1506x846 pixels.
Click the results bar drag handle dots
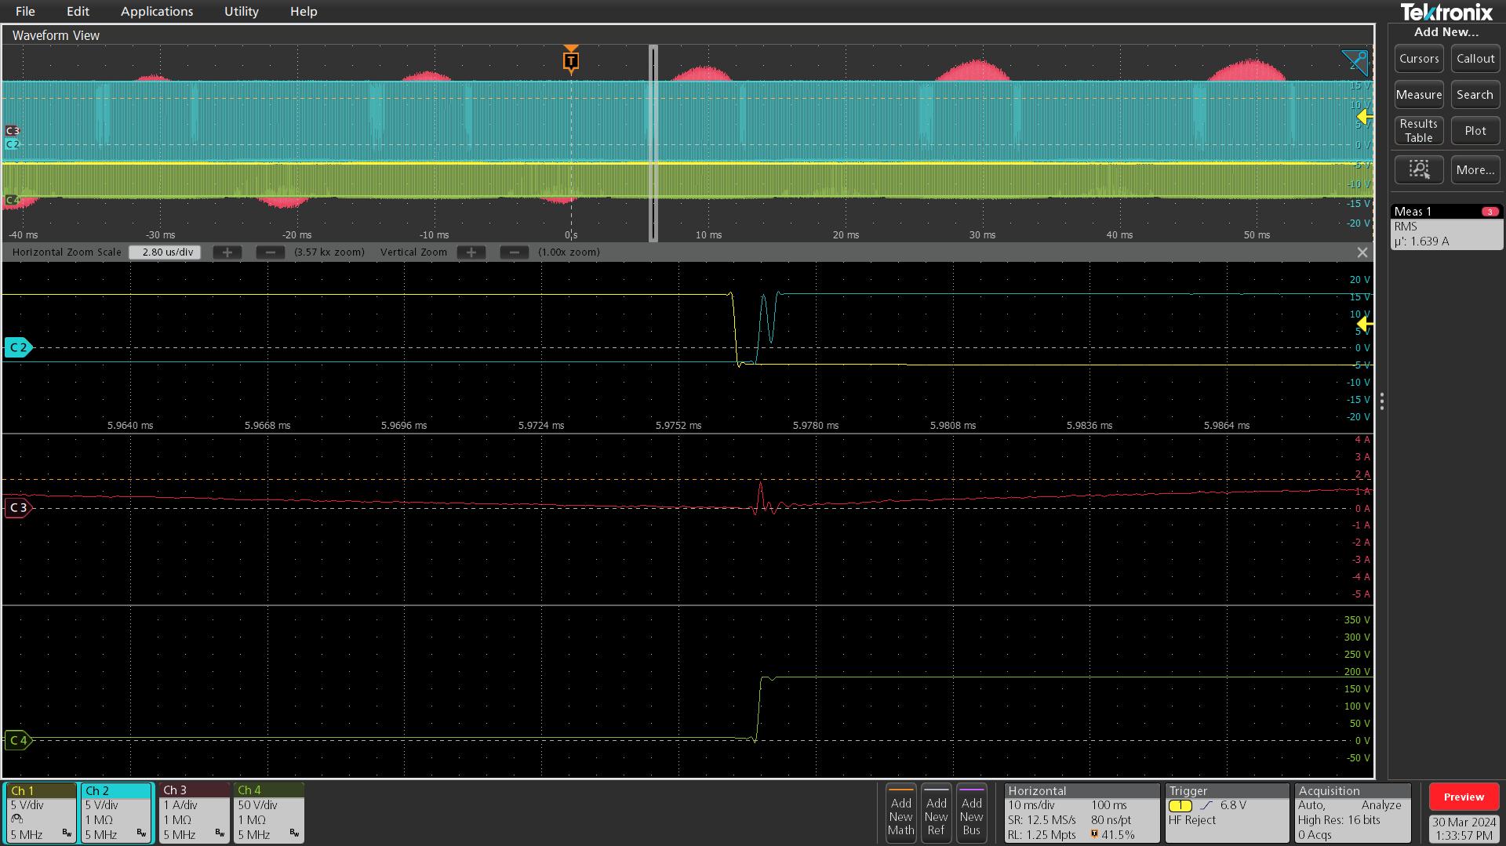[x=1382, y=401]
